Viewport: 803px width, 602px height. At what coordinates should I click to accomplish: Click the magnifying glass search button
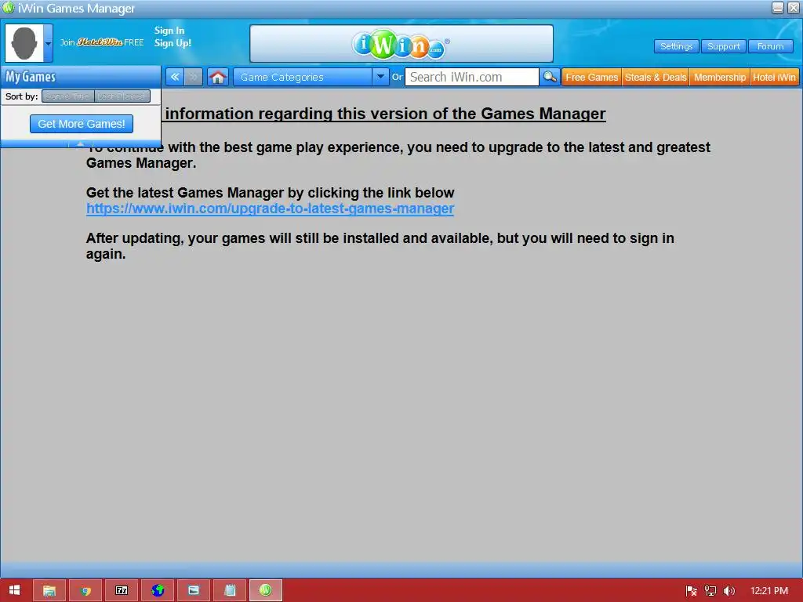click(550, 78)
